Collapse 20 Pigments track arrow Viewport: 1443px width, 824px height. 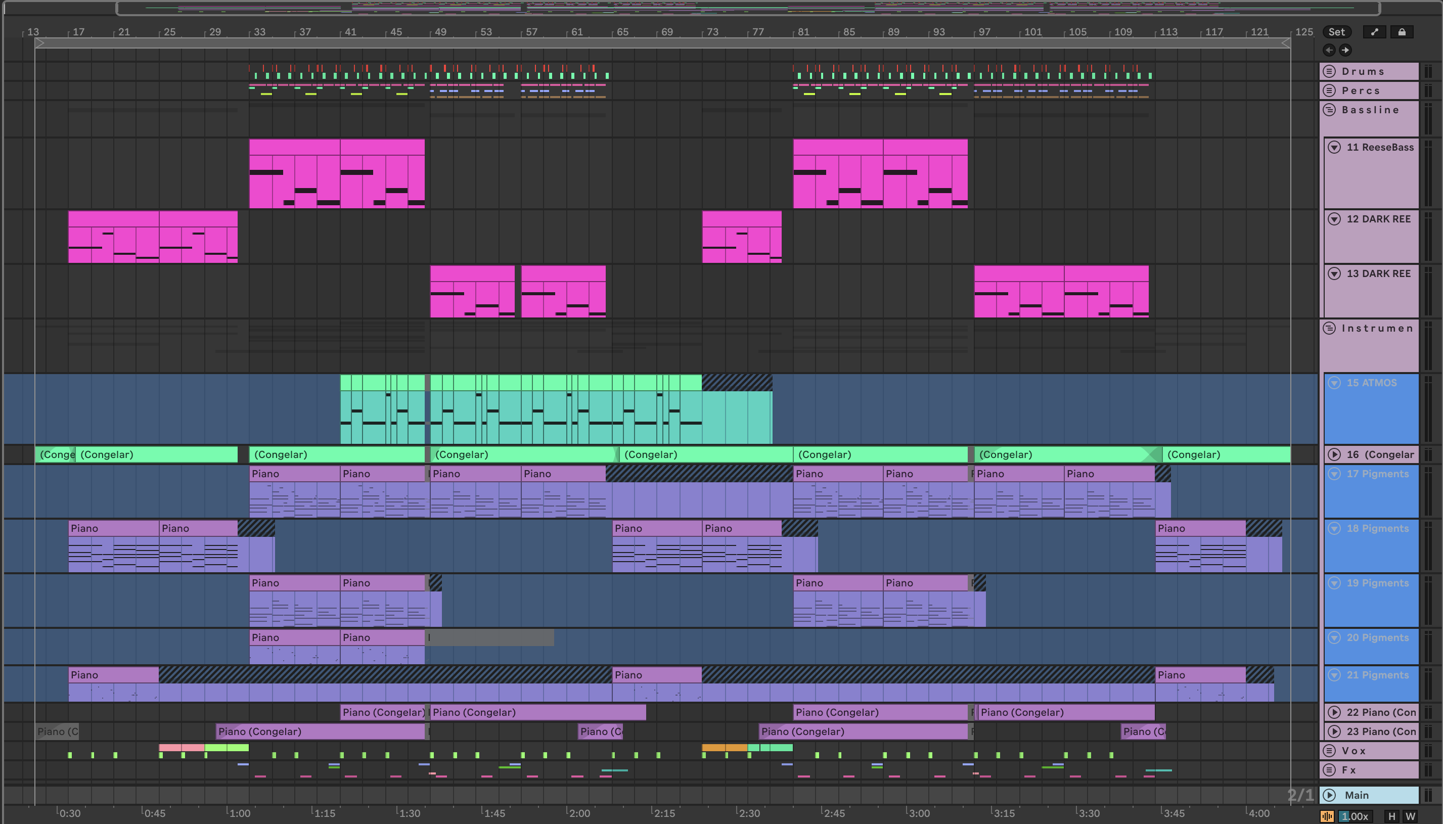click(1334, 637)
